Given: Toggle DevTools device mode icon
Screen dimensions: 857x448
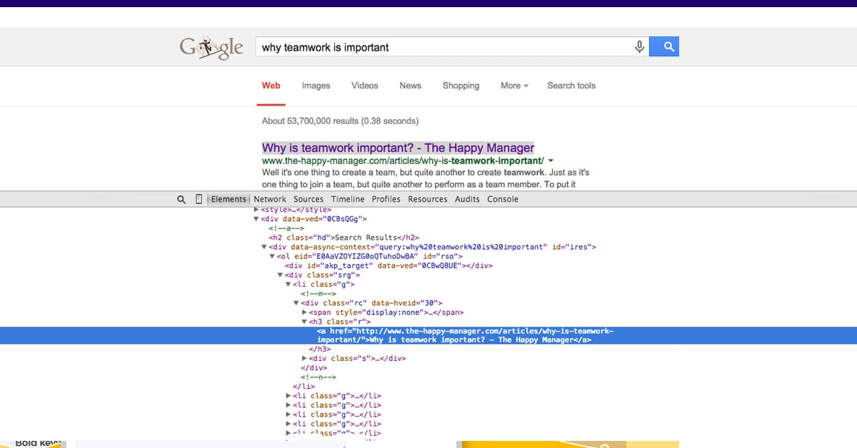Looking at the screenshot, I should [x=199, y=199].
